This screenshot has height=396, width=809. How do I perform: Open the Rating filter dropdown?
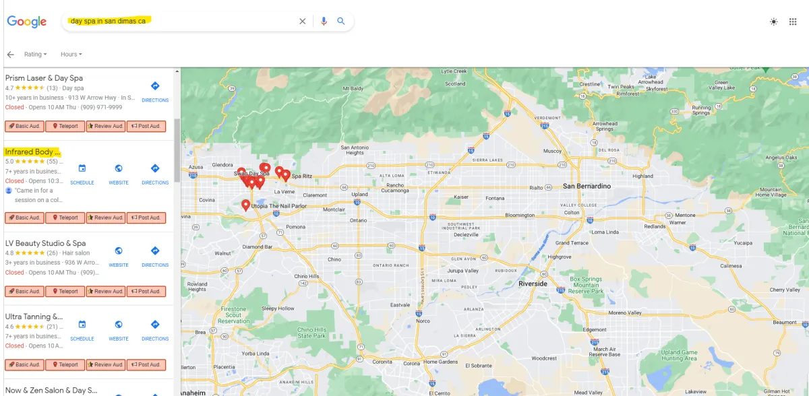pyautogui.click(x=36, y=55)
